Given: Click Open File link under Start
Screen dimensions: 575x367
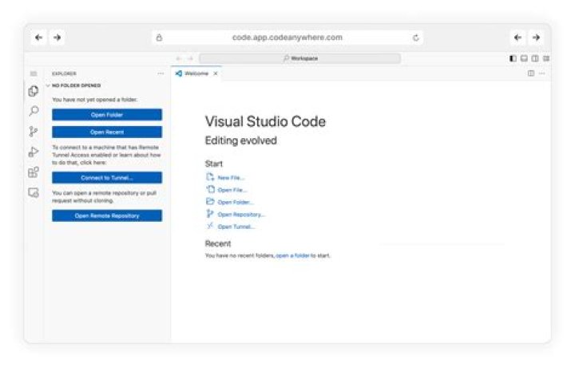Looking at the screenshot, I should pos(232,190).
